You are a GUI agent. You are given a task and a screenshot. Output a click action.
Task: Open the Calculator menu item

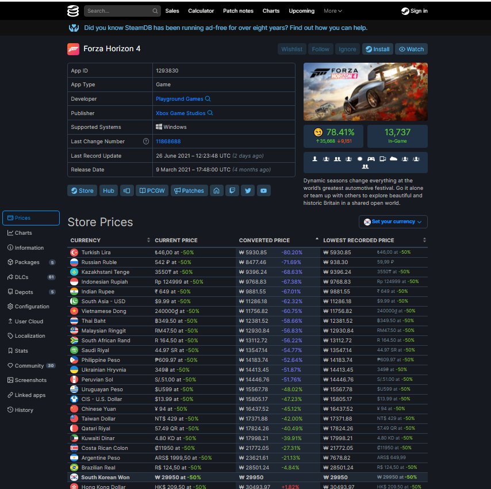pyautogui.click(x=201, y=11)
